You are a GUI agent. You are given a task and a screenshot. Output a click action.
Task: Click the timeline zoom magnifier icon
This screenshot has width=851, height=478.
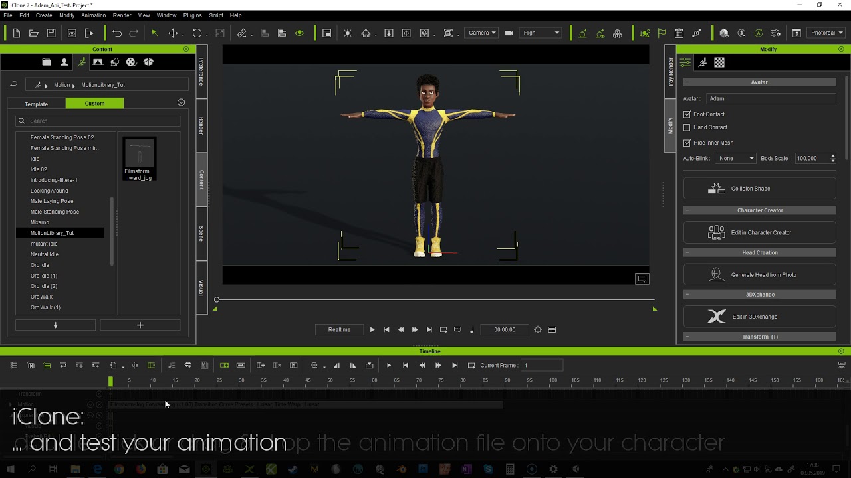314,365
